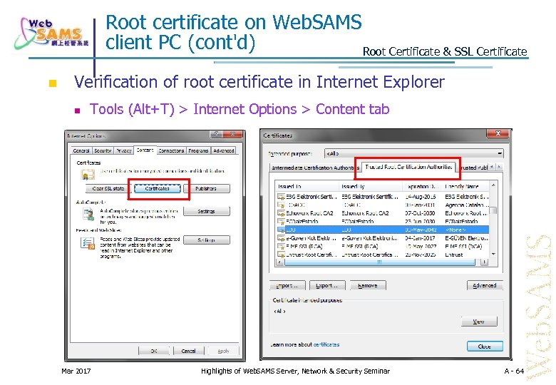Click horizontal scrollbar right arrow in certificate list
This screenshot has height=385, width=556.
(x=485, y=262)
